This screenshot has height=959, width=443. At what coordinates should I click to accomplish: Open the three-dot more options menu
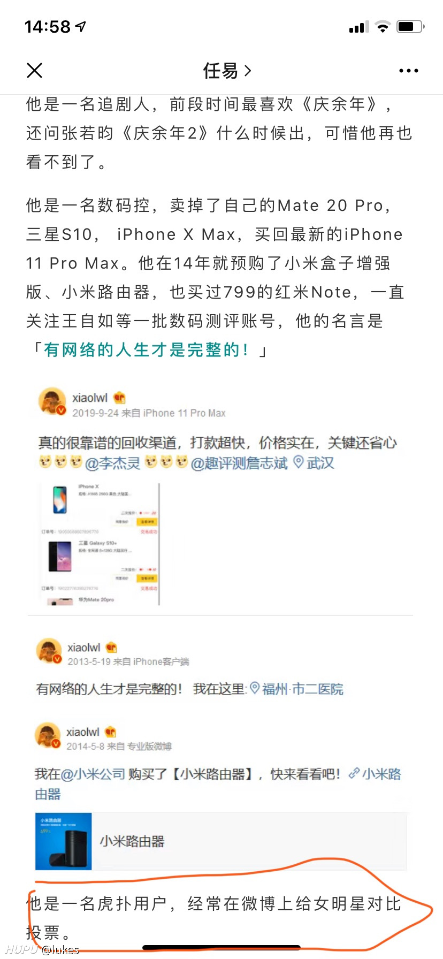coord(408,71)
